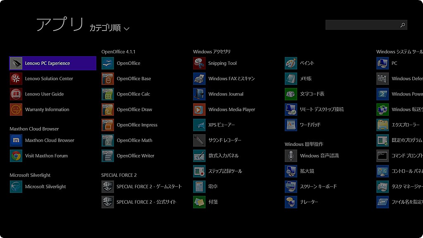The image size is (423, 238).
Task: Open the Snipping Tool app icon
Action: pos(199,63)
